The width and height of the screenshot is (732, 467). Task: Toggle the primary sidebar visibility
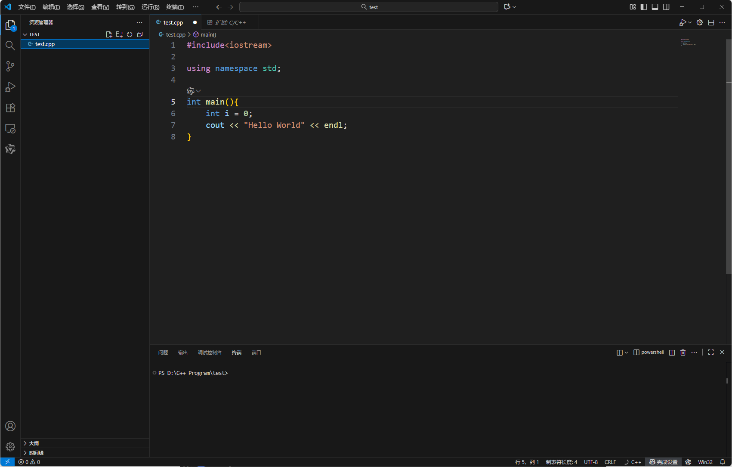644,7
